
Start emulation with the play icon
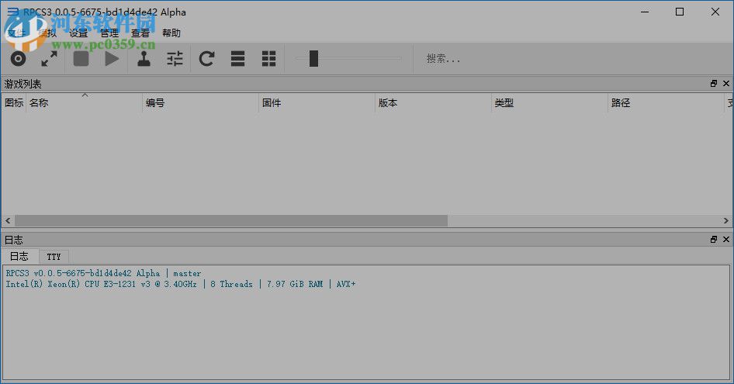112,59
